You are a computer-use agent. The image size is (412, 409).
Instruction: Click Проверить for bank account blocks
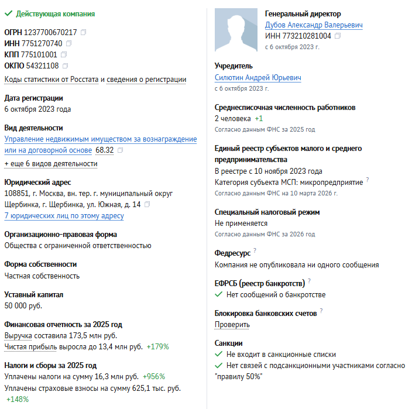[x=232, y=325]
